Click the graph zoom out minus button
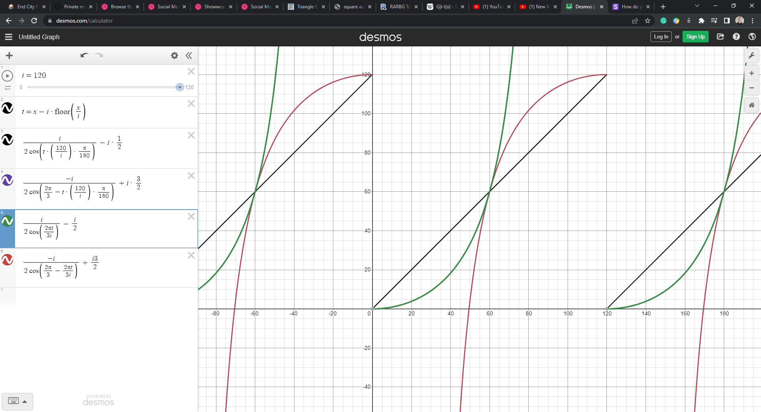The width and height of the screenshot is (761, 412). click(751, 88)
